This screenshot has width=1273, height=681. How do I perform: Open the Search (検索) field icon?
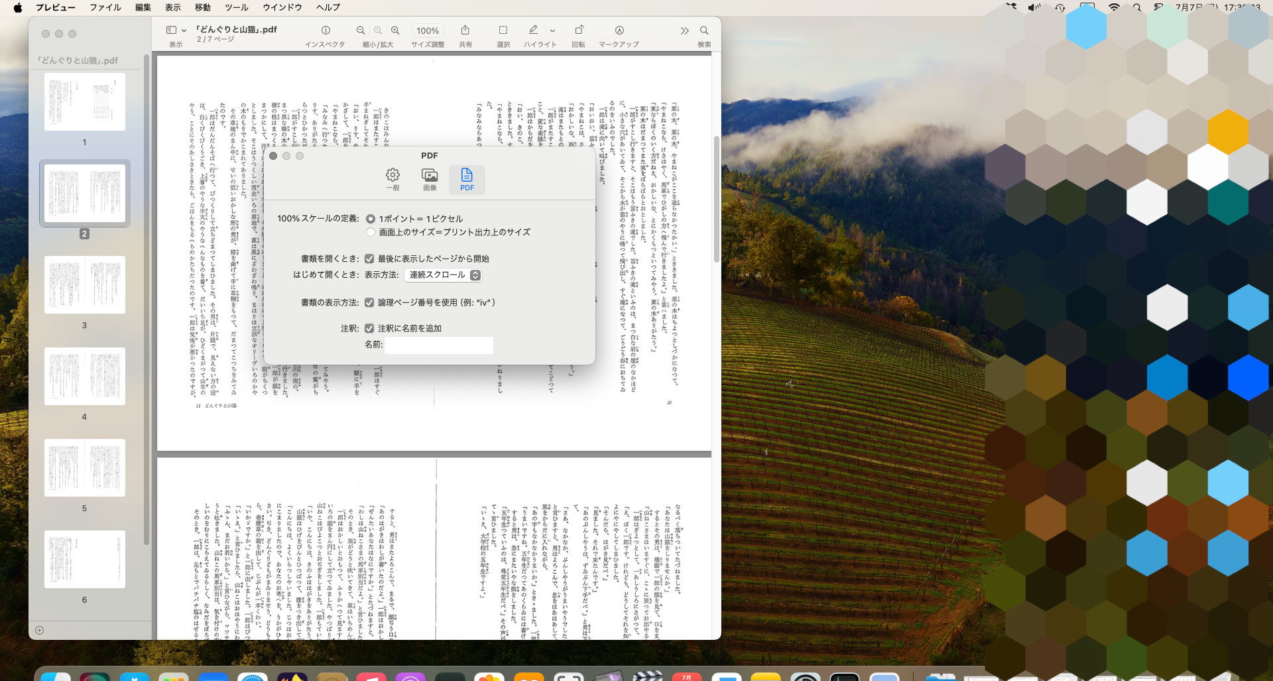[704, 30]
